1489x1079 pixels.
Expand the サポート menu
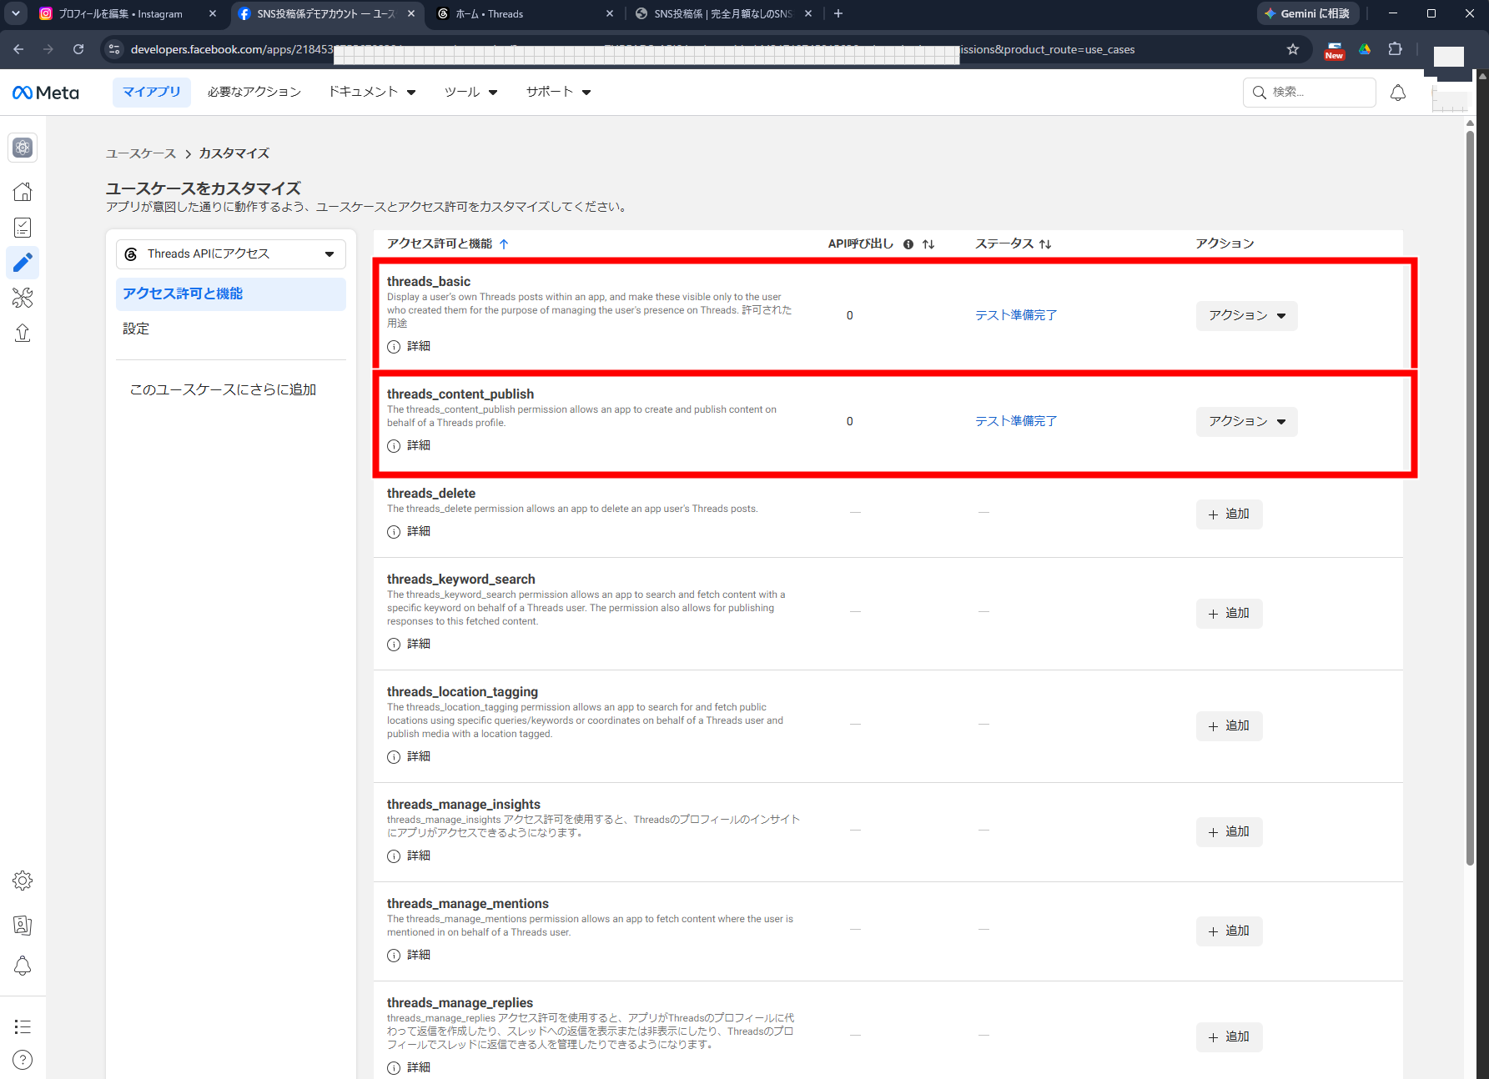coord(558,92)
